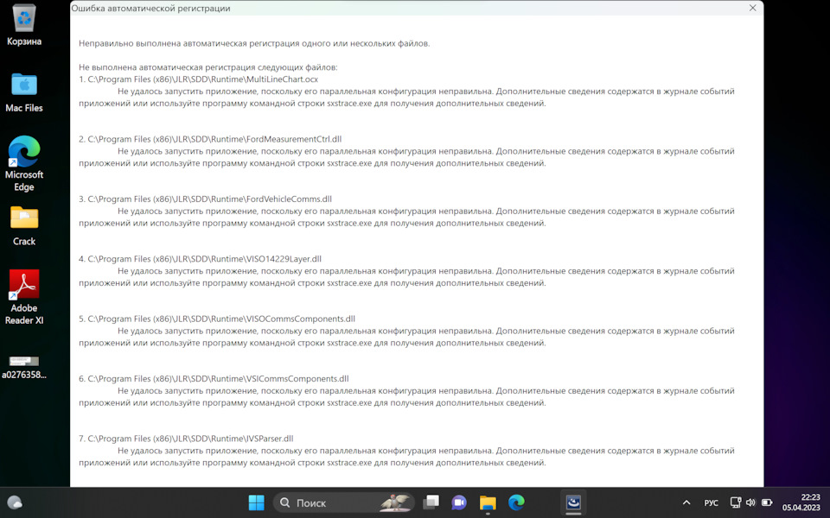The image size is (830, 518).
Task: Expand the hidden system tray icons chevron
Action: tap(686, 502)
